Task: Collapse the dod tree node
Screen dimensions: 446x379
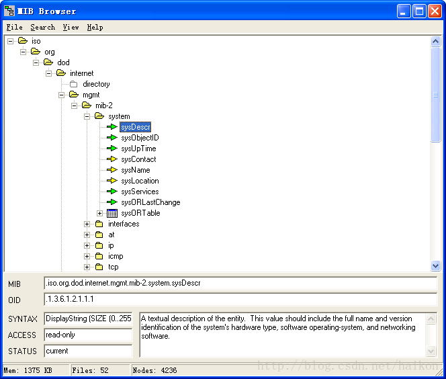Action: coord(36,62)
